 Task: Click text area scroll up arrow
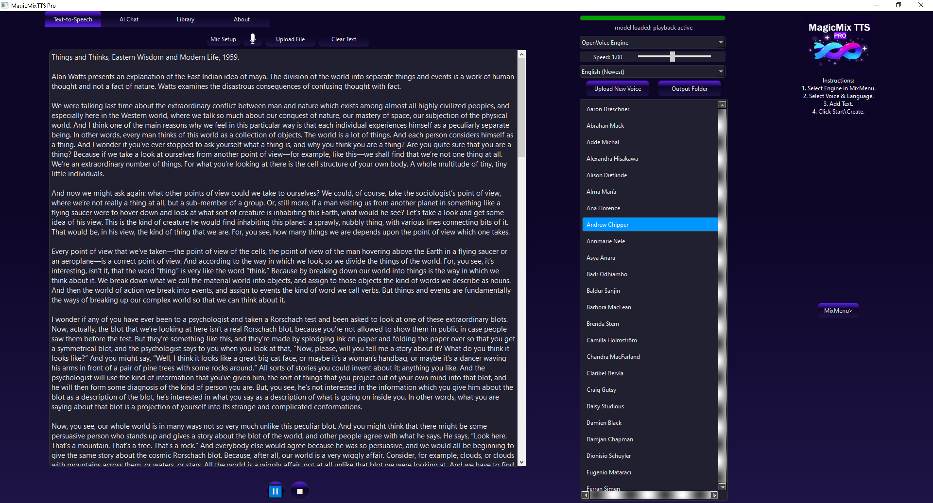[522, 54]
